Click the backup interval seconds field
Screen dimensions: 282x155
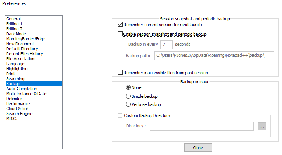click(167, 45)
